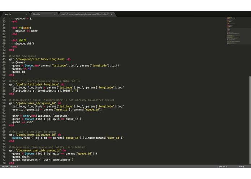This screenshot has width=251, height=179.
Task: Click the 'Poll for nearby Queues' comment
Action: 44,81
